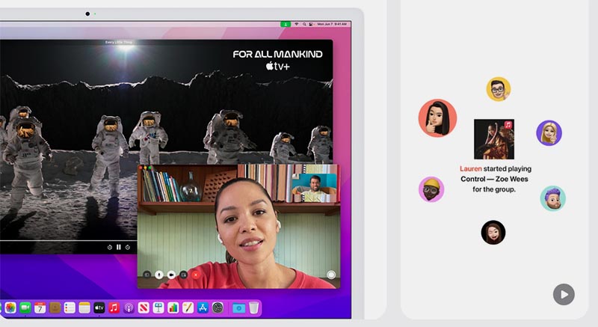Image resolution: width=598 pixels, height=327 pixels.
Task: Launch the Apple TV app from Dock
Action: tap(99, 308)
